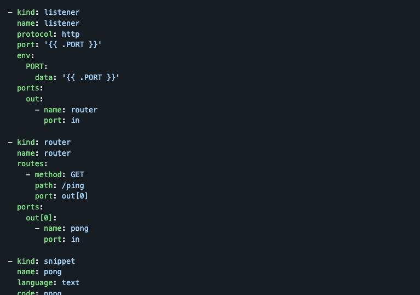Click the 'router' name under listener's out port
Screen dimensions: 420x295
tap(84, 110)
